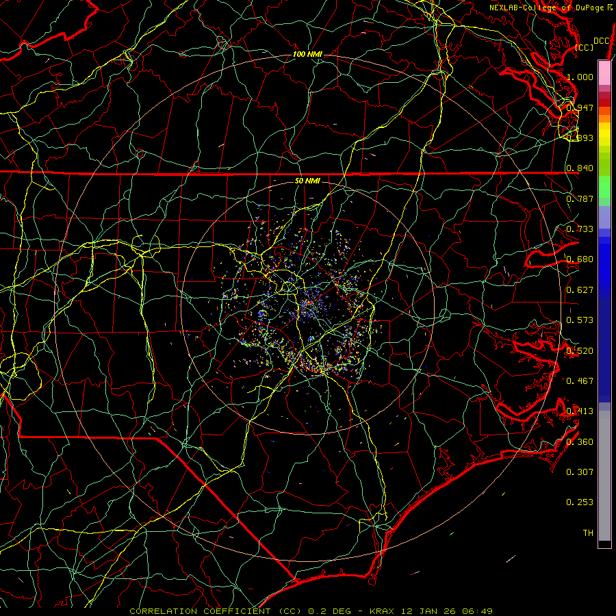Click the 0.733 scale value

click(580, 229)
